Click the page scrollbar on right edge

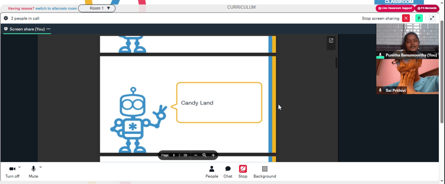pyautogui.click(x=442, y=72)
